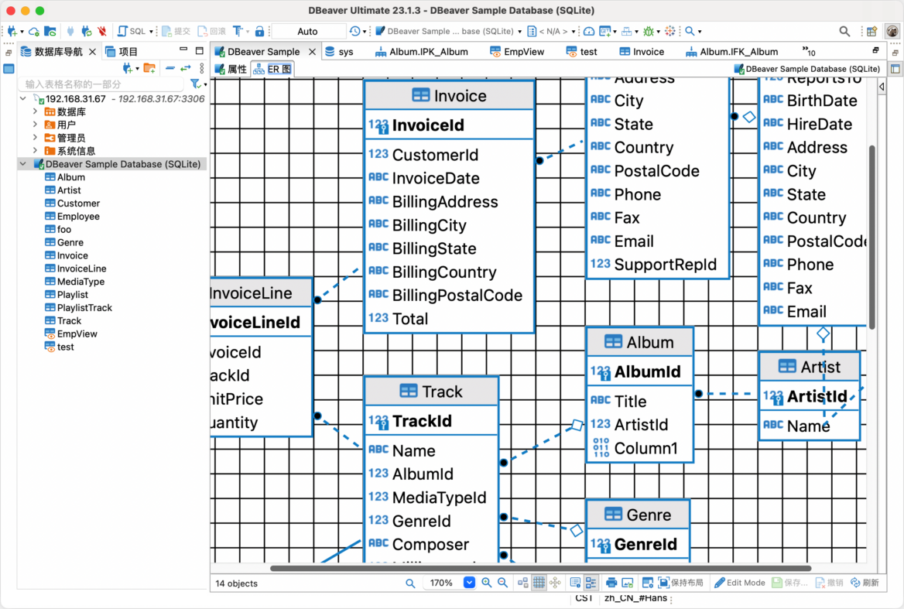
Task: Click the zoom out icon in ER toolbar
Action: coord(503,583)
